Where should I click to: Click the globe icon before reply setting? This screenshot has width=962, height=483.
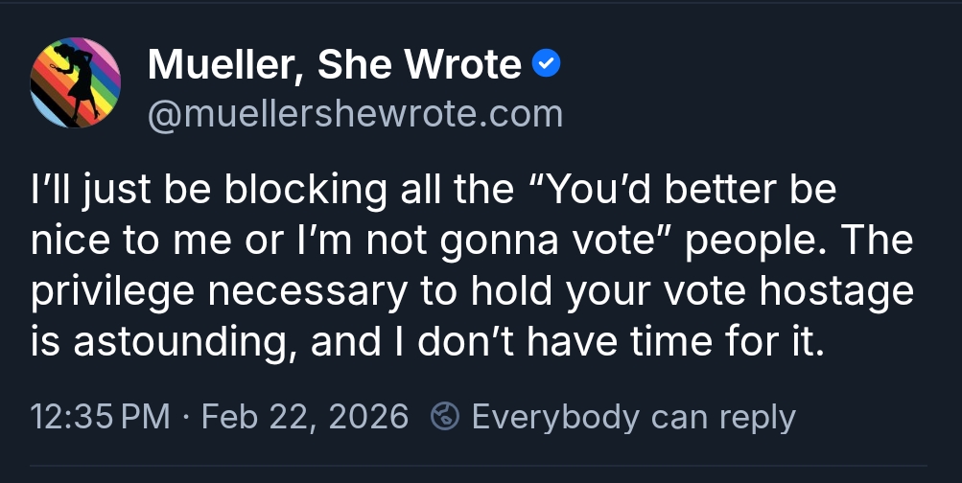[x=444, y=417]
